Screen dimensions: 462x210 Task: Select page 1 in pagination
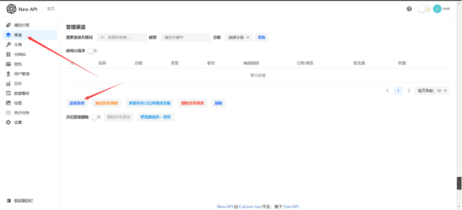click(x=398, y=91)
